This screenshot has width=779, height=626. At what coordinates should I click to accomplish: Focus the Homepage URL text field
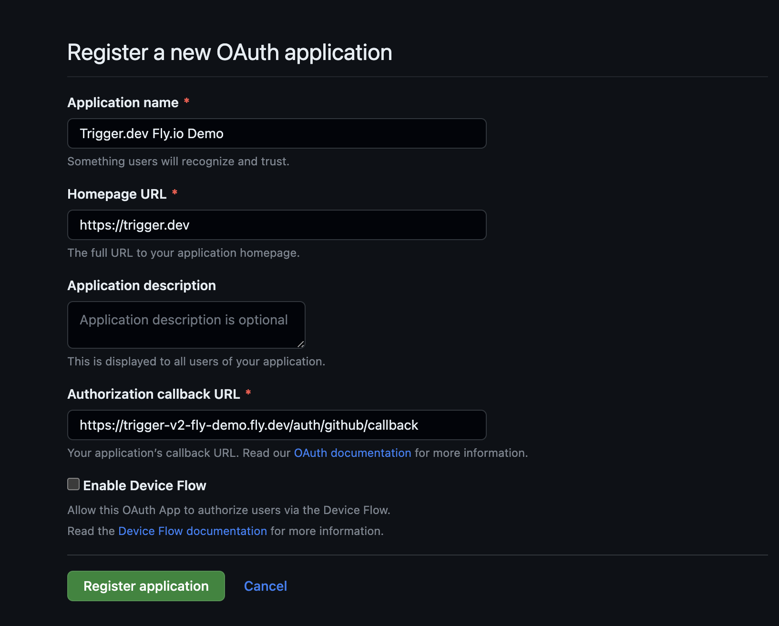point(277,225)
